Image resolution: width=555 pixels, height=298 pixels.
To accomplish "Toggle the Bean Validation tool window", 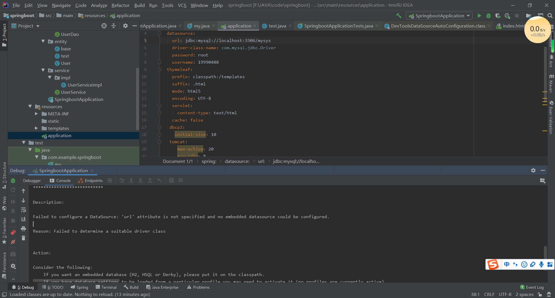I will pos(551,117).
